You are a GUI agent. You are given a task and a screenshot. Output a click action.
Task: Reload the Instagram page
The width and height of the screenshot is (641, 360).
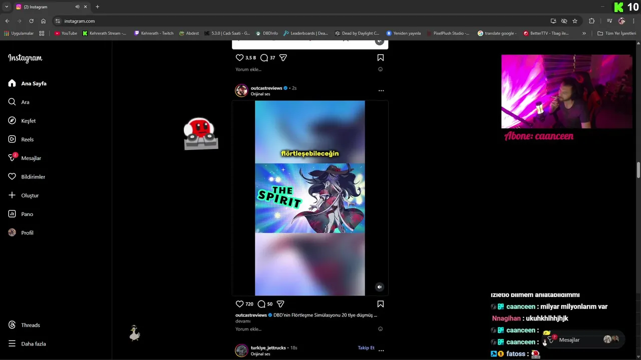(31, 21)
